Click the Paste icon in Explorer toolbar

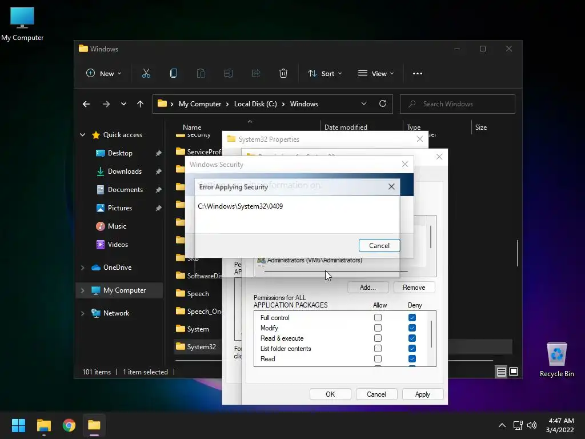[201, 74]
